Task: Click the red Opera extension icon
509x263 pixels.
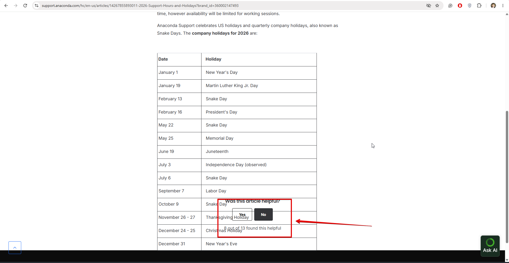Action: [460, 6]
